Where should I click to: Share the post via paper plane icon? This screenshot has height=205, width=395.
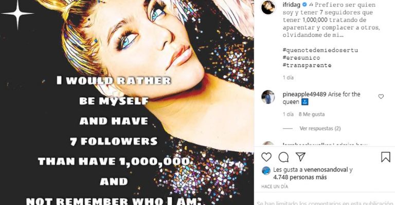tap(300, 157)
